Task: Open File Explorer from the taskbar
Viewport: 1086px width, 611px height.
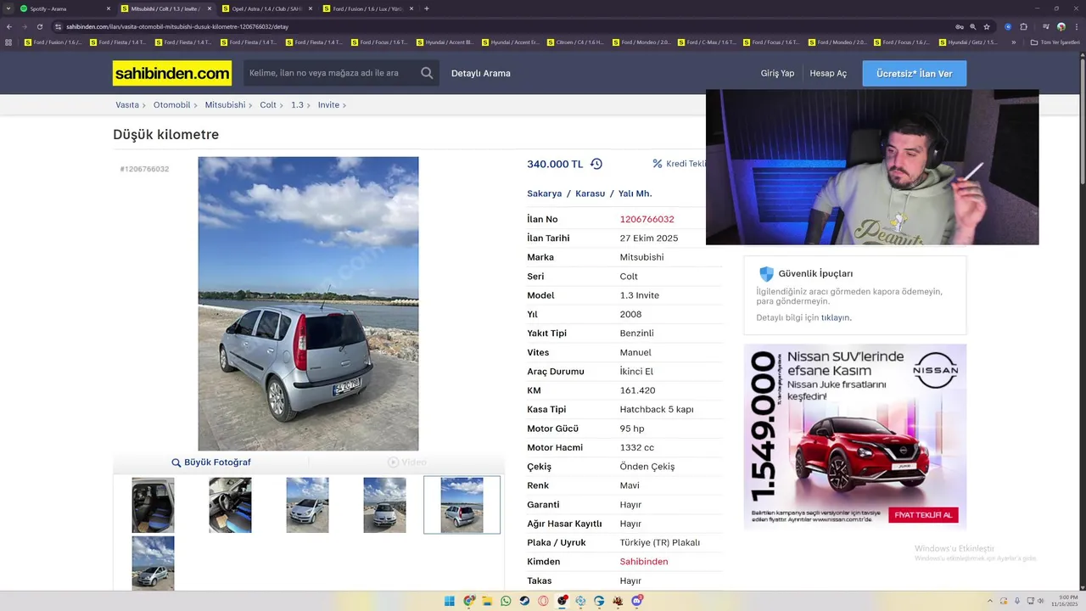Action: pos(487,601)
